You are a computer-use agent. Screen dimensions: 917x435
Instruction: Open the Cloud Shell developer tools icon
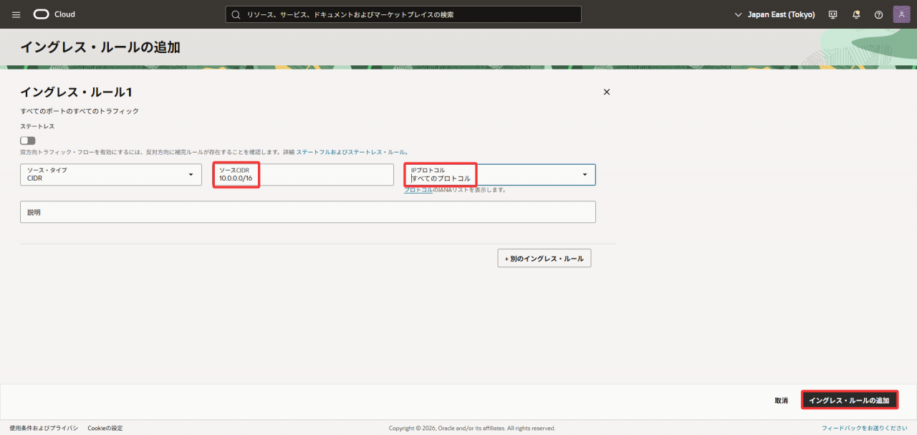coord(832,14)
